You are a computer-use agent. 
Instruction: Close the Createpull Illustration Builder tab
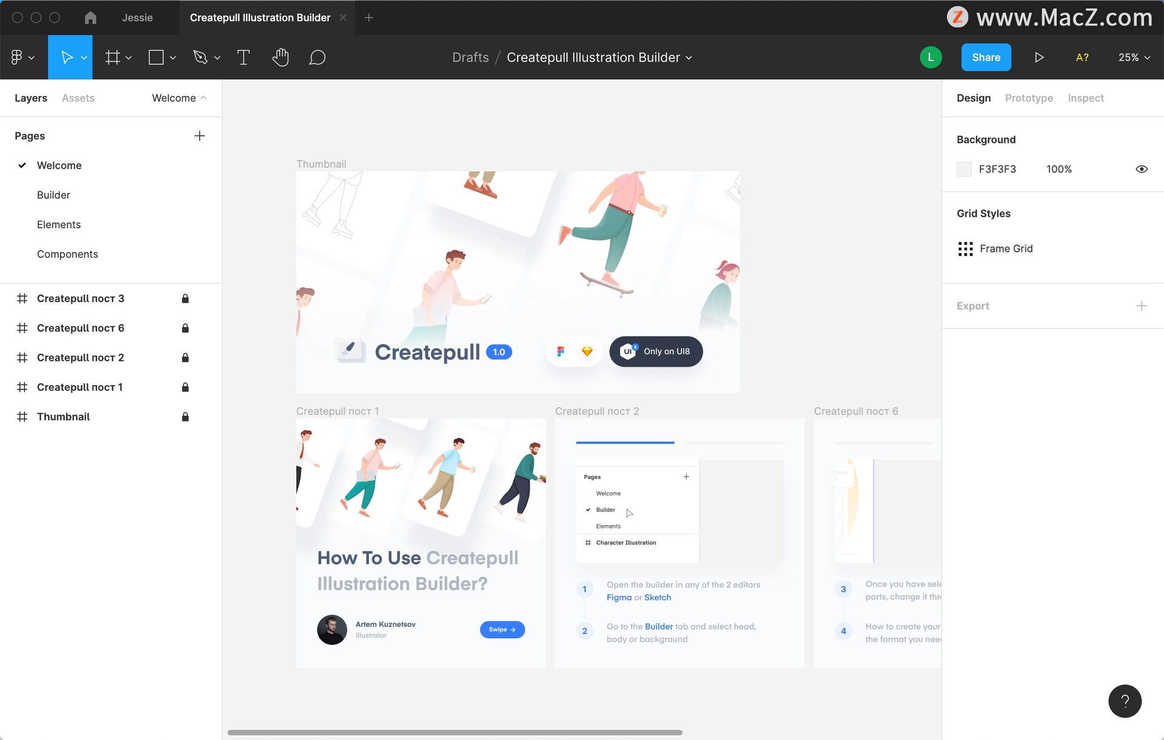343,18
